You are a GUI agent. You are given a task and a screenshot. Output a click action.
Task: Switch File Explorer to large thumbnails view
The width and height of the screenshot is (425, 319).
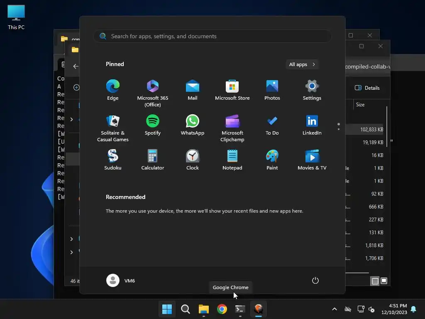[x=384, y=281]
